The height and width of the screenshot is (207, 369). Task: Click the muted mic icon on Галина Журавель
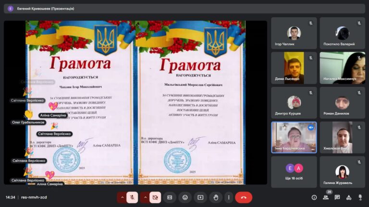(x=359, y=162)
